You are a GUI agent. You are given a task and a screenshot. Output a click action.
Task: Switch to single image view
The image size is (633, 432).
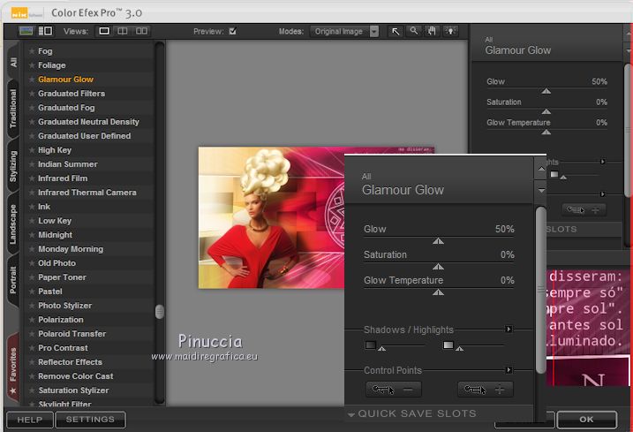pos(104,31)
